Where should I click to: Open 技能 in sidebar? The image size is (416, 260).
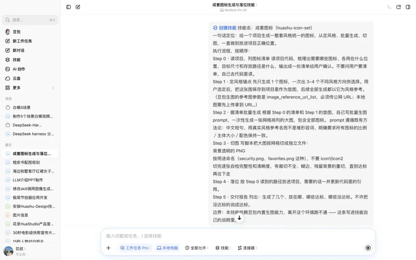[30, 60]
